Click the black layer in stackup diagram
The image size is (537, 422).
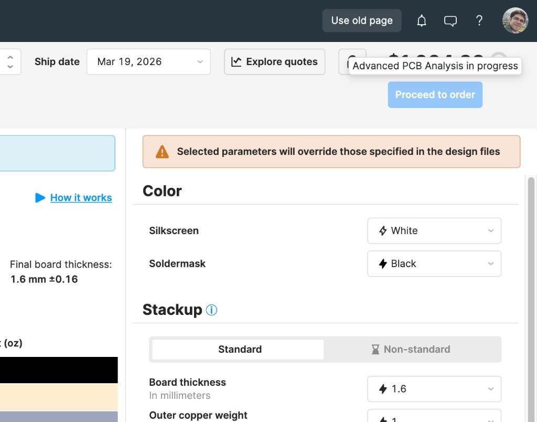[x=58, y=370]
